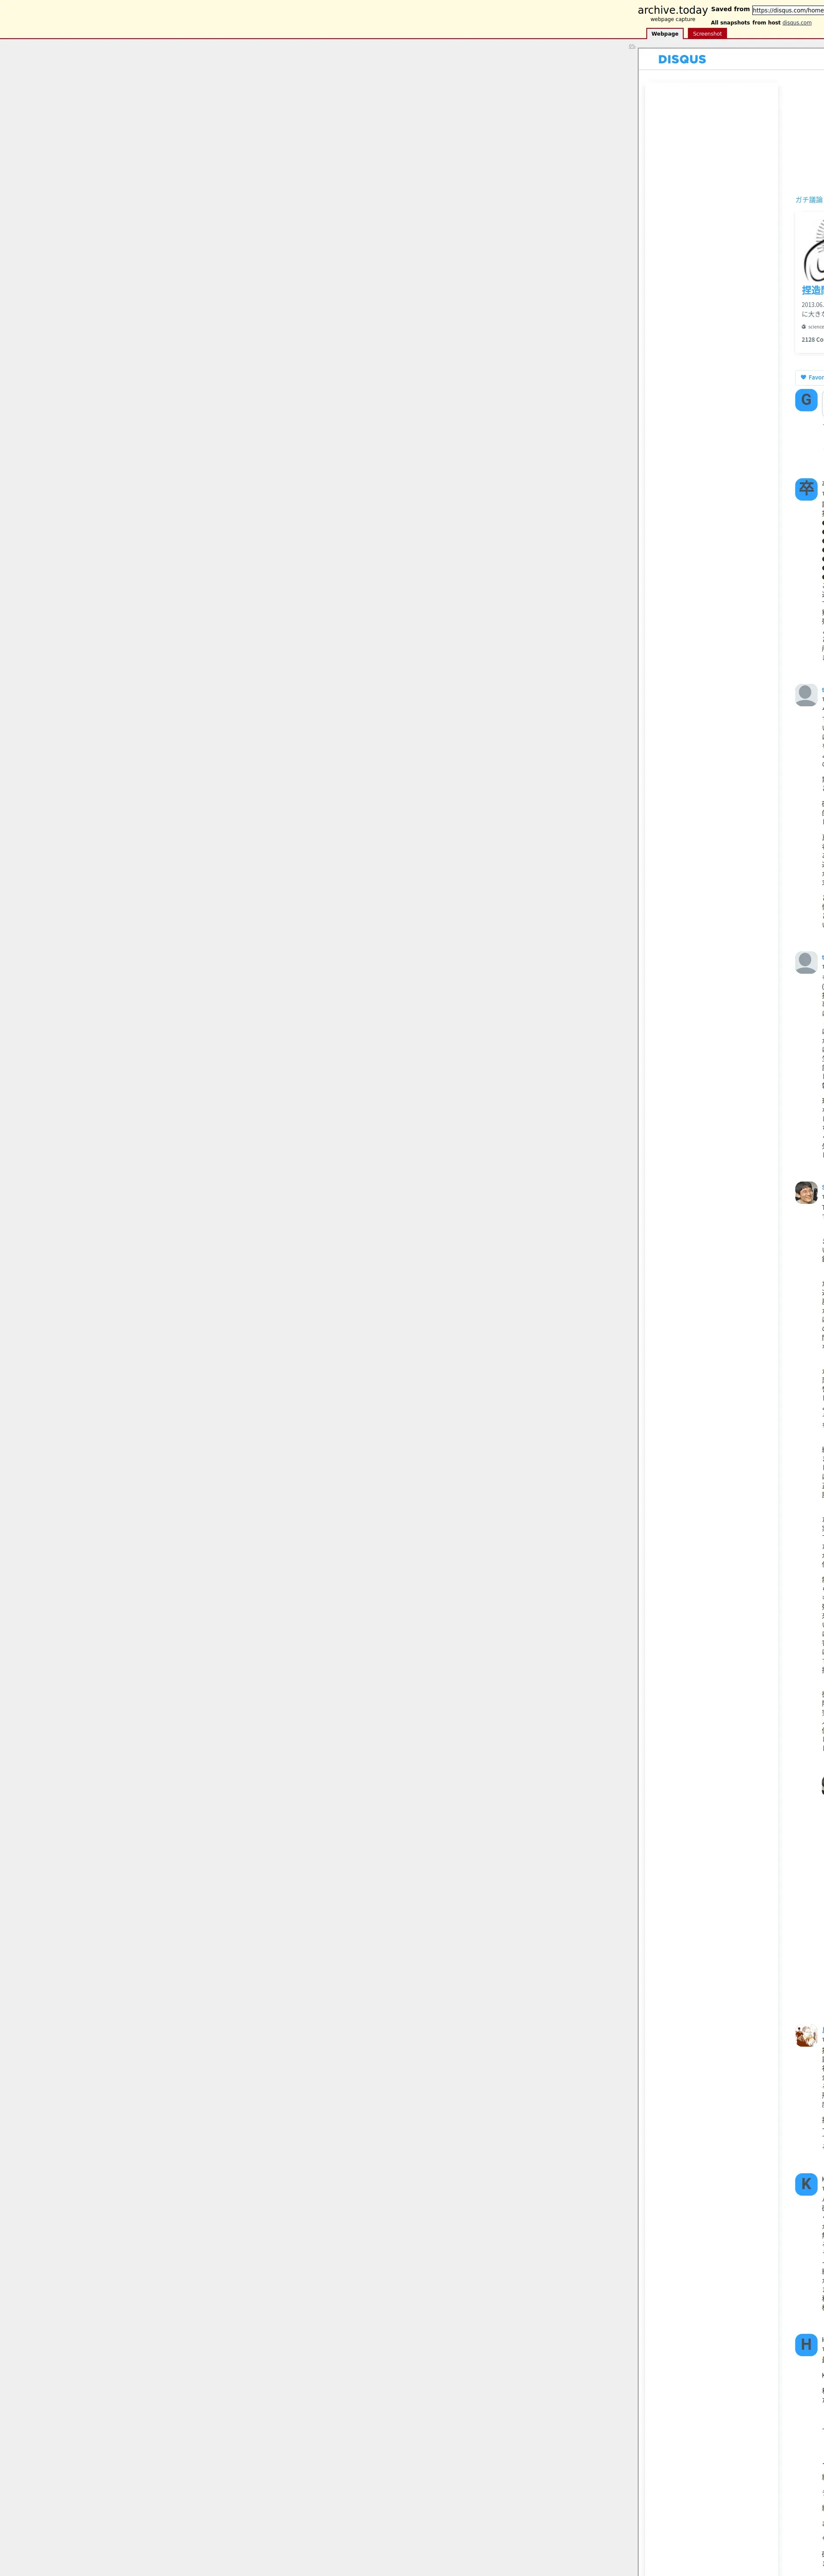Open the smiling man photo avatar
This screenshot has width=824, height=2576.
pos(806,1192)
